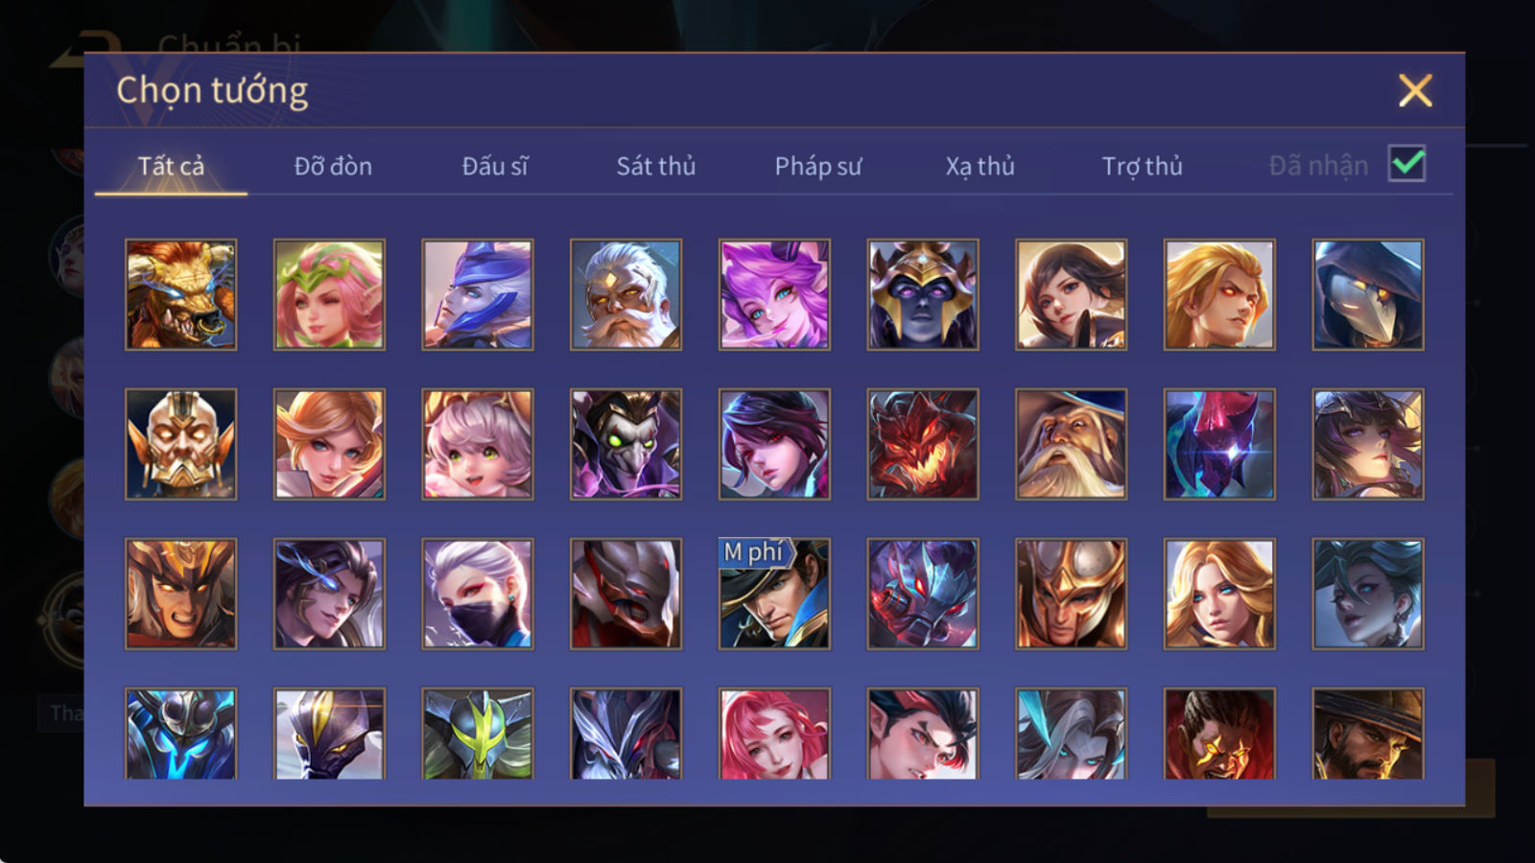The image size is (1535, 863).
Task: Select the wizard with long beard and hat
Action: (1071, 444)
